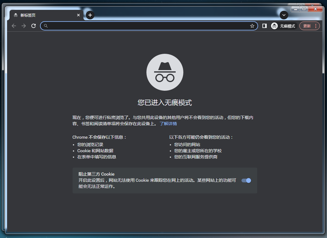
Task: Click the 更新 update button
Action: click(x=307, y=26)
